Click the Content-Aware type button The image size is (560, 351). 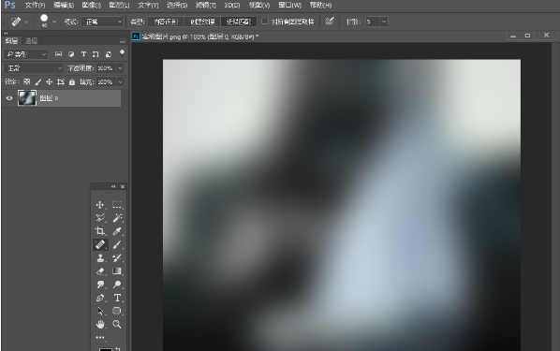coord(166,22)
